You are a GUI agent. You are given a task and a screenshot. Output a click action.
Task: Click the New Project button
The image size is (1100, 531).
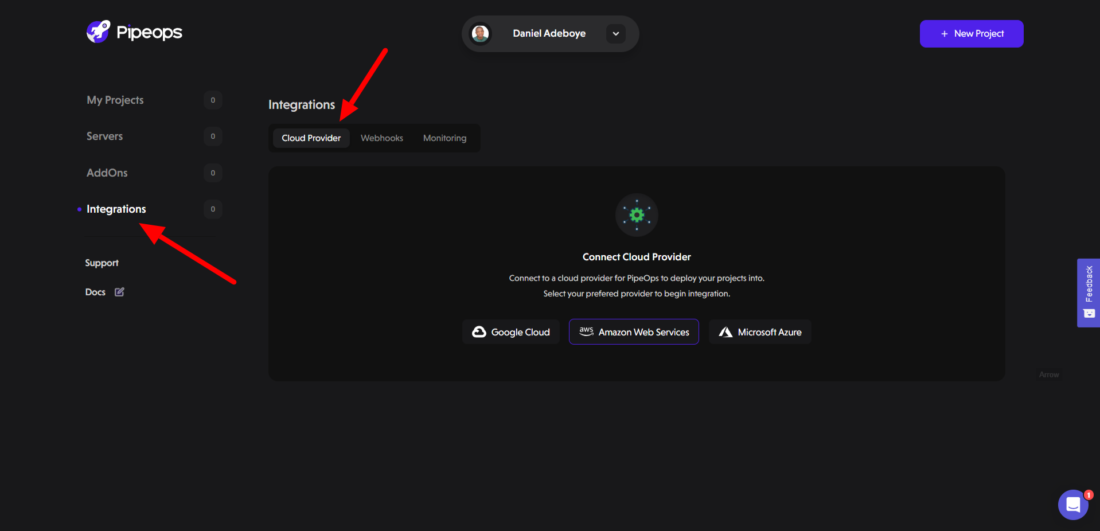972,34
